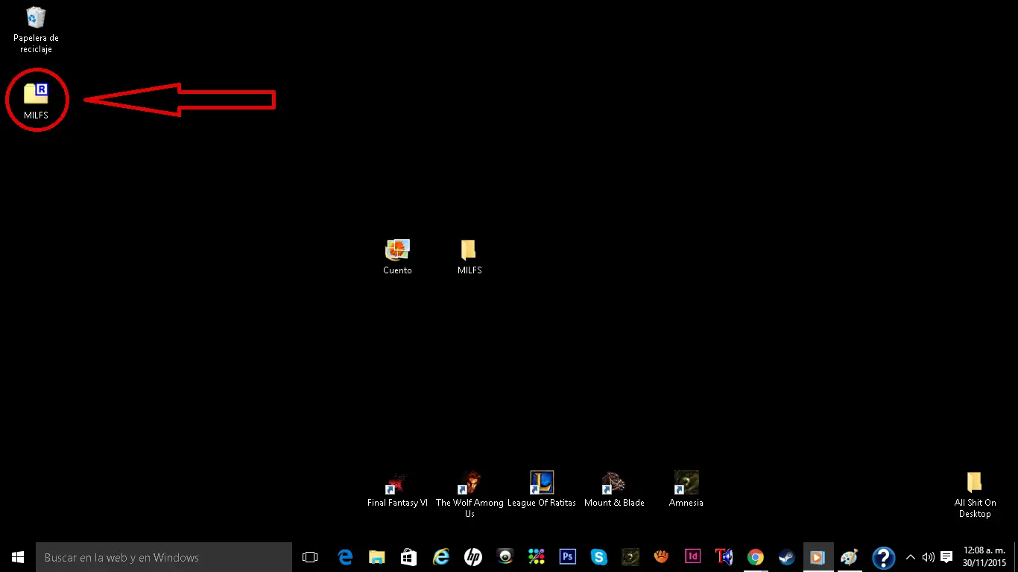Open the dark green game icon in the taskbar
Viewport: 1018px width, 572px height.
click(630, 557)
